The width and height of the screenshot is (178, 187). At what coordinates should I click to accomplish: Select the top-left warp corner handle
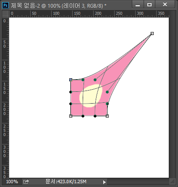(x=71, y=80)
